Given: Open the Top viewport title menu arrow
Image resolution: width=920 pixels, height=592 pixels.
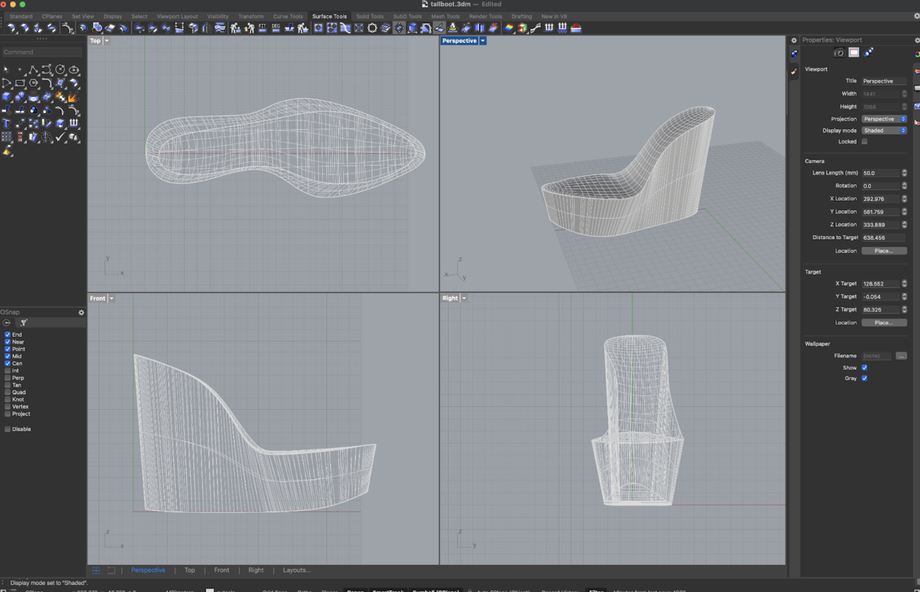Looking at the screenshot, I should click(x=107, y=40).
